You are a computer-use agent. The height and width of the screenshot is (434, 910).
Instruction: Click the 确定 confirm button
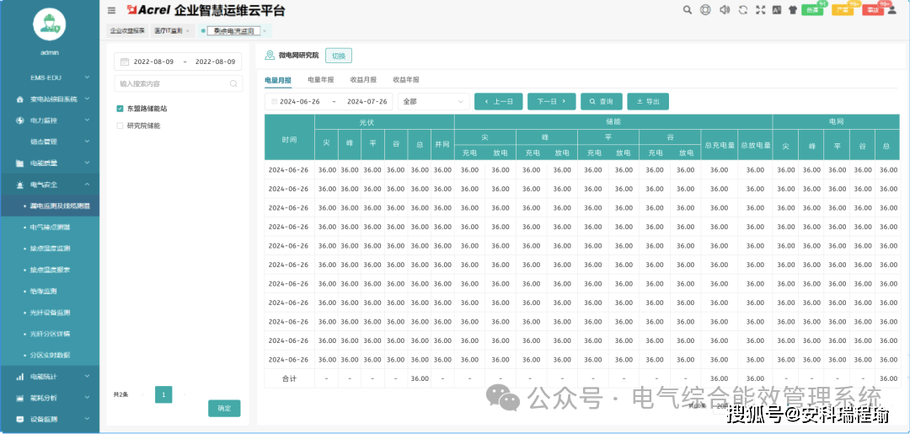pyautogui.click(x=224, y=408)
